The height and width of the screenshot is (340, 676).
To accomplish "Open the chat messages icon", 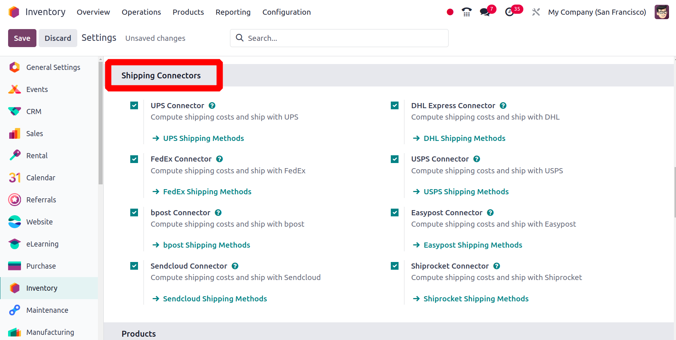I will click(x=485, y=12).
